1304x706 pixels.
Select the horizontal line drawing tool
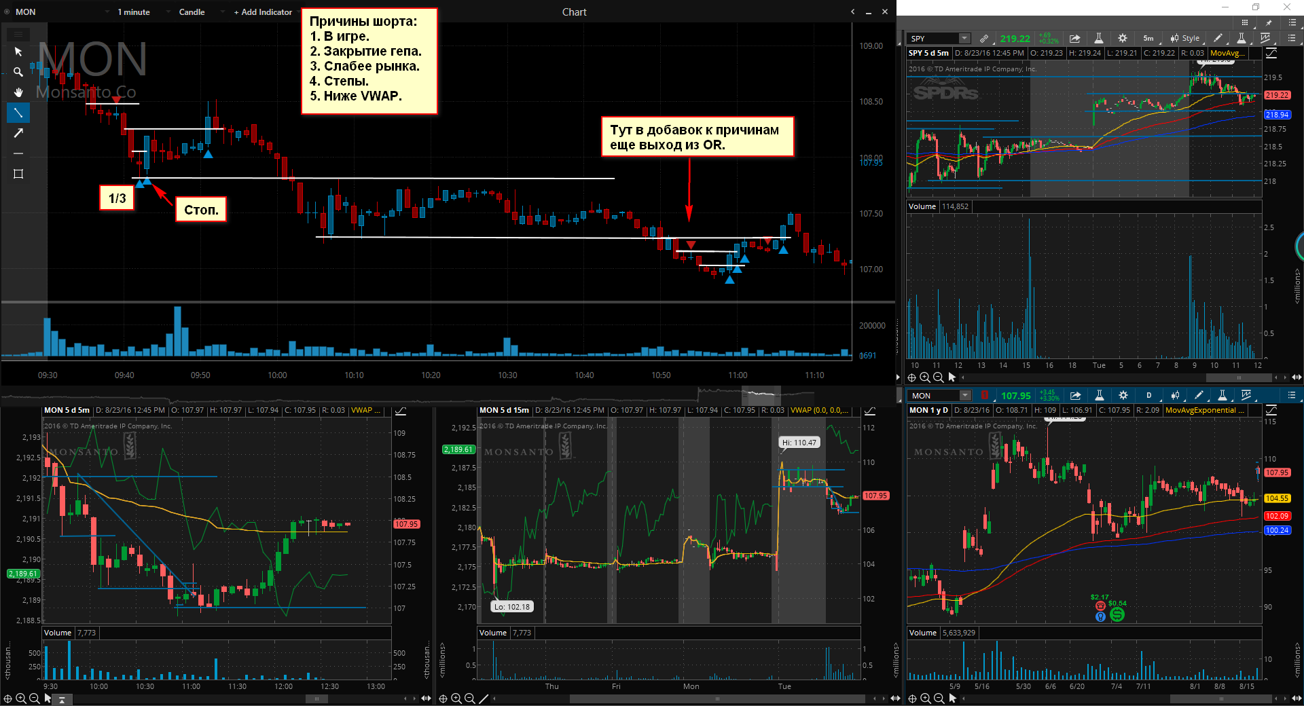click(x=18, y=153)
